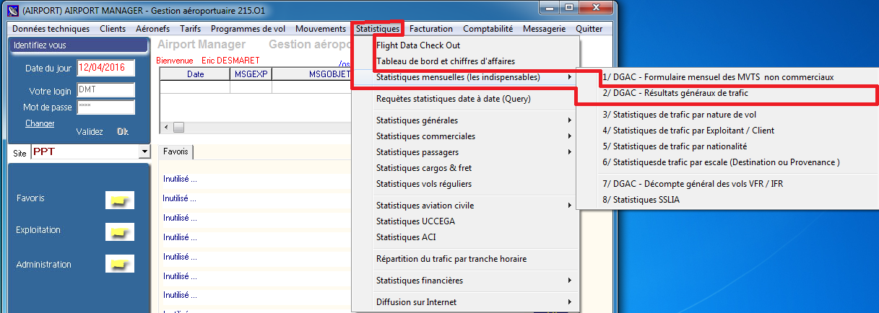879x313 pixels.
Task: Click into the Mot de passe field
Action: click(x=105, y=107)
